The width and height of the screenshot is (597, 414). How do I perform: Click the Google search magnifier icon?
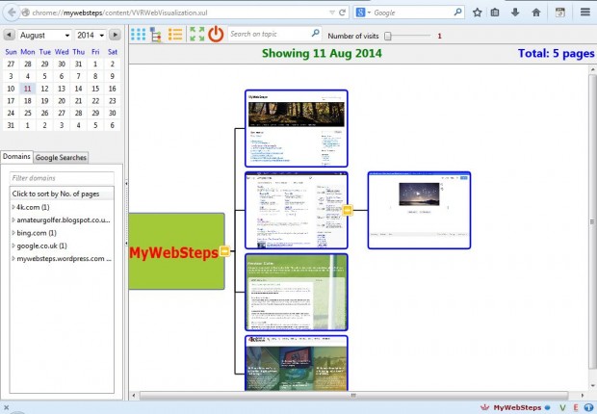(x=458, y=13)
